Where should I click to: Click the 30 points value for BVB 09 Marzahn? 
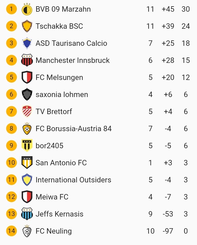coord(186,9)
